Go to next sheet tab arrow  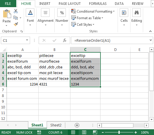[16, 125]
